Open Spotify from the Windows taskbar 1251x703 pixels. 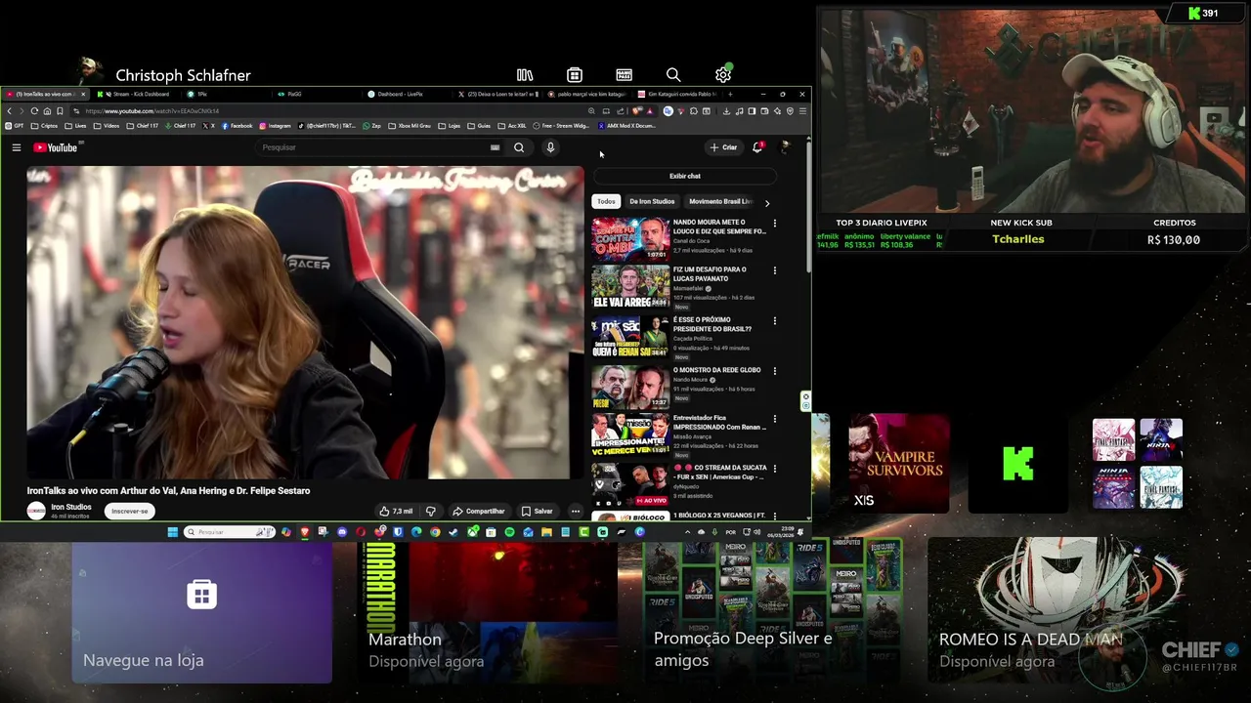509,532
